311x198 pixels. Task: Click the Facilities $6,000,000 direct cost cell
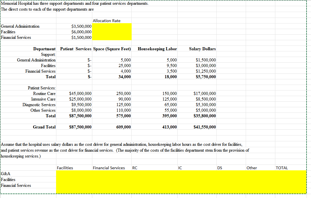tap(74, 32)
